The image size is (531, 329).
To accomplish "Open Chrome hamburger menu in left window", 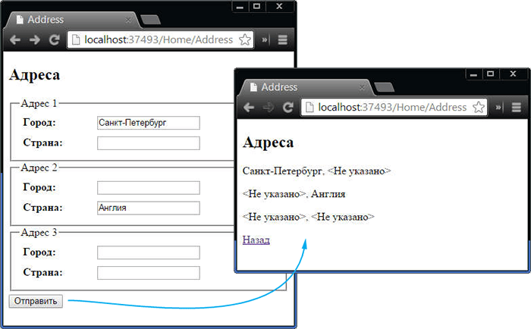I will (283, 40).
